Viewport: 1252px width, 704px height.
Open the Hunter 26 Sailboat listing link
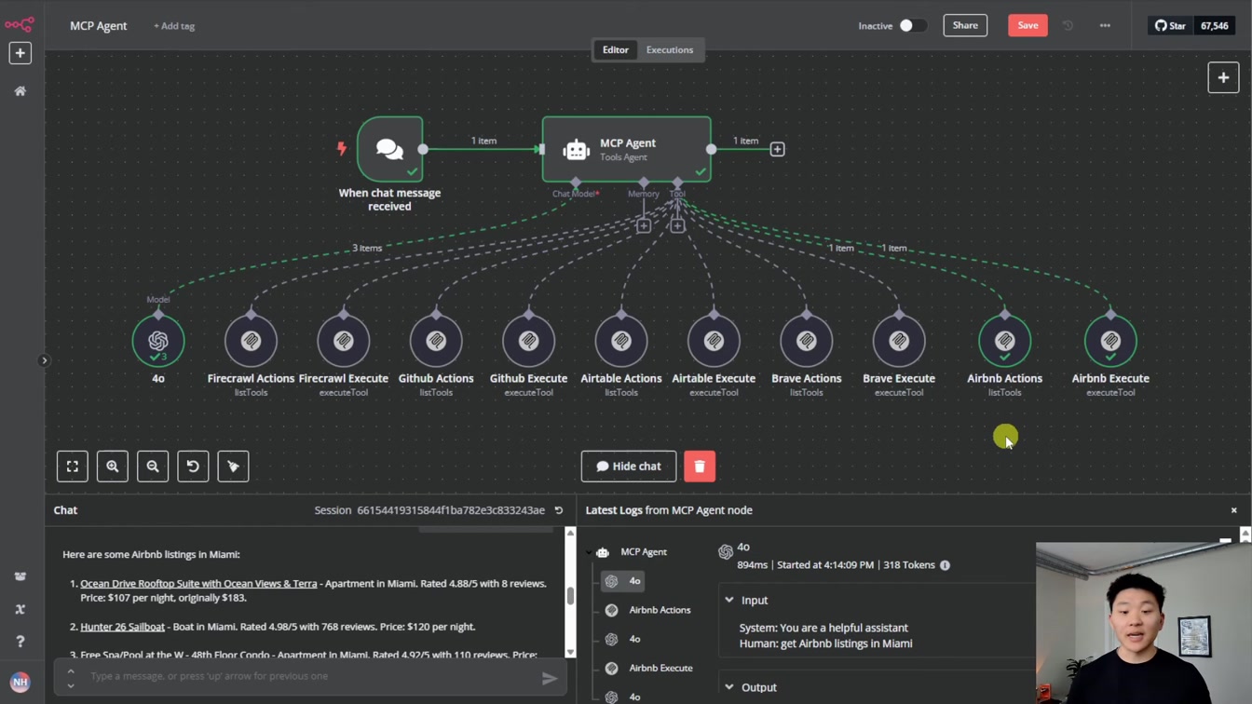(x=122, y=627)
